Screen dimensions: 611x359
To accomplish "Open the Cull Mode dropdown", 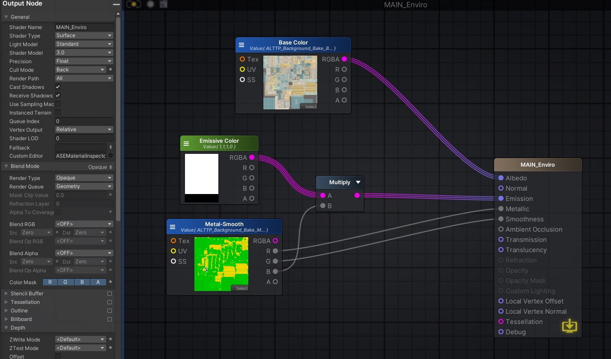I will (80, 70).
